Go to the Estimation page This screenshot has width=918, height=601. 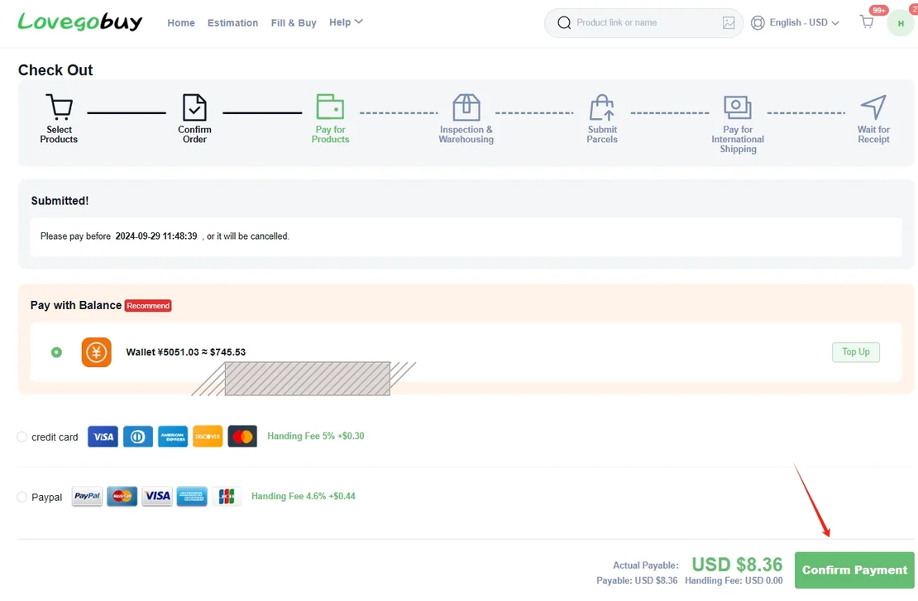(232, 23)
